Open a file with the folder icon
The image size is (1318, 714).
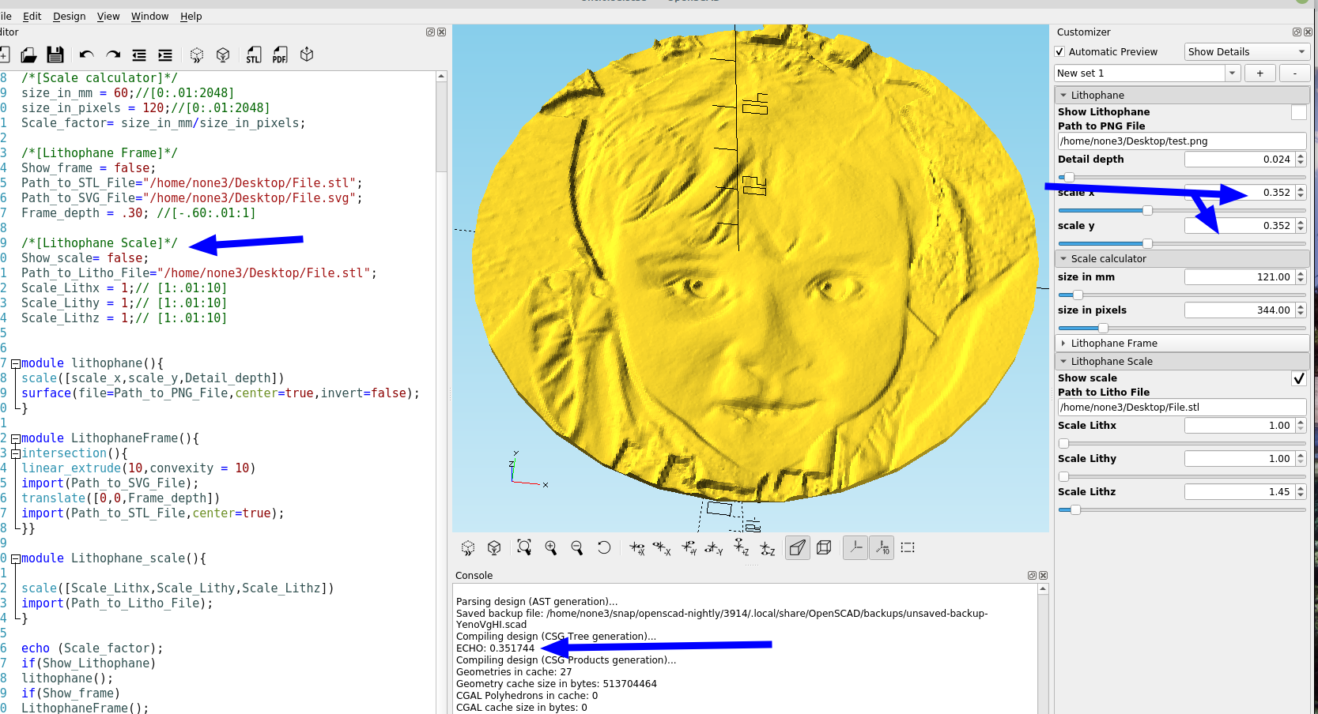(x=28, y=54)
